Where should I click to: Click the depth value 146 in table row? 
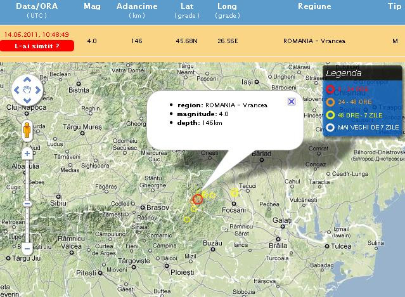coord(137,41)
